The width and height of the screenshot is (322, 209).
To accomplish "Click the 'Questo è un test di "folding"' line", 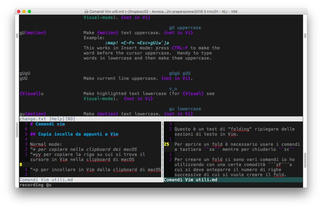I will tap(235, 129).
